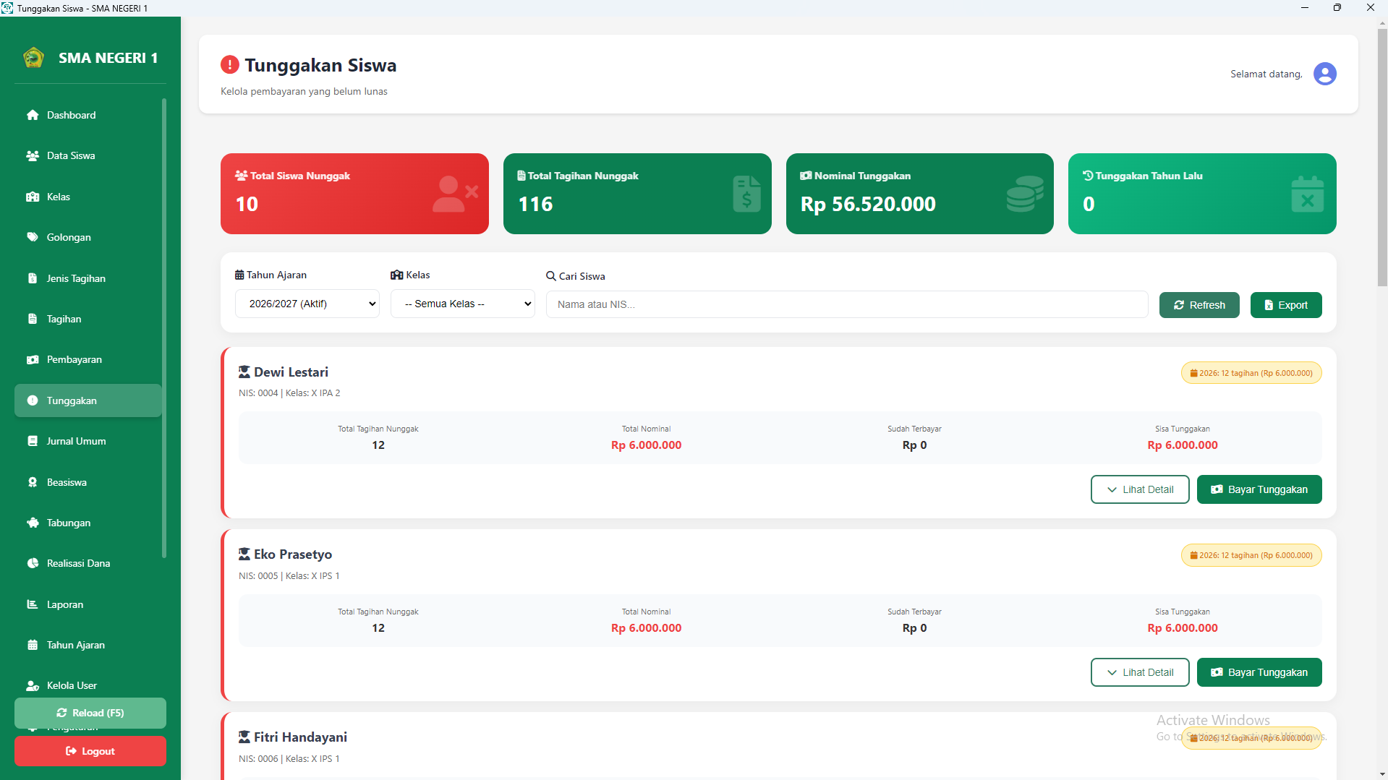Viewport: 1388px width, 780px height.
Task: Click the Kelas school icon in sidebar
Action: coord(33,197)
